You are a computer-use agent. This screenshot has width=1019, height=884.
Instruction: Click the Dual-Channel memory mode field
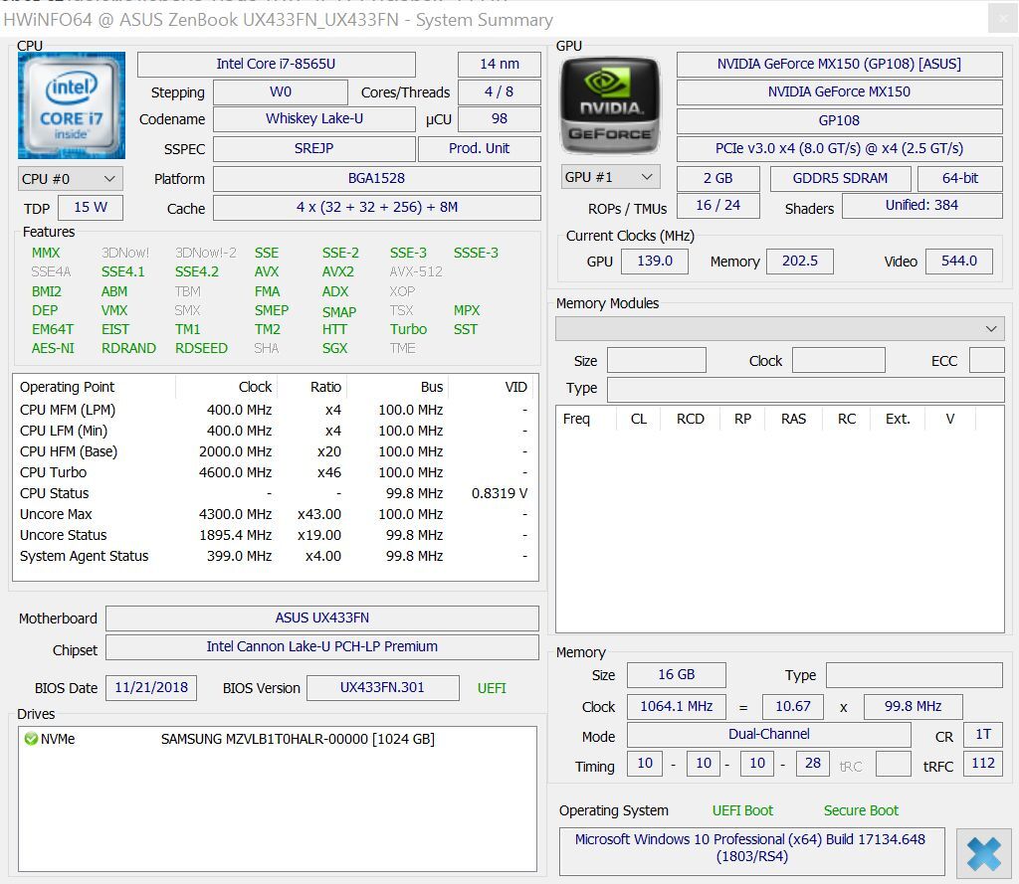click(x=768, y=735)
